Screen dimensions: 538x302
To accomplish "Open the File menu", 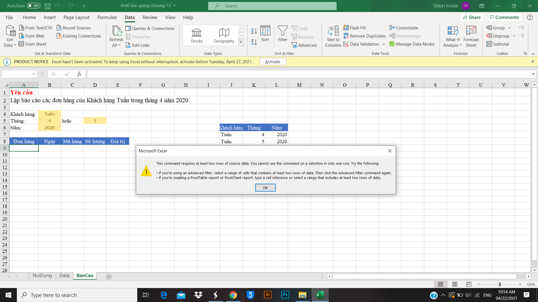I will pyautogui.click(x=9, y=17).
